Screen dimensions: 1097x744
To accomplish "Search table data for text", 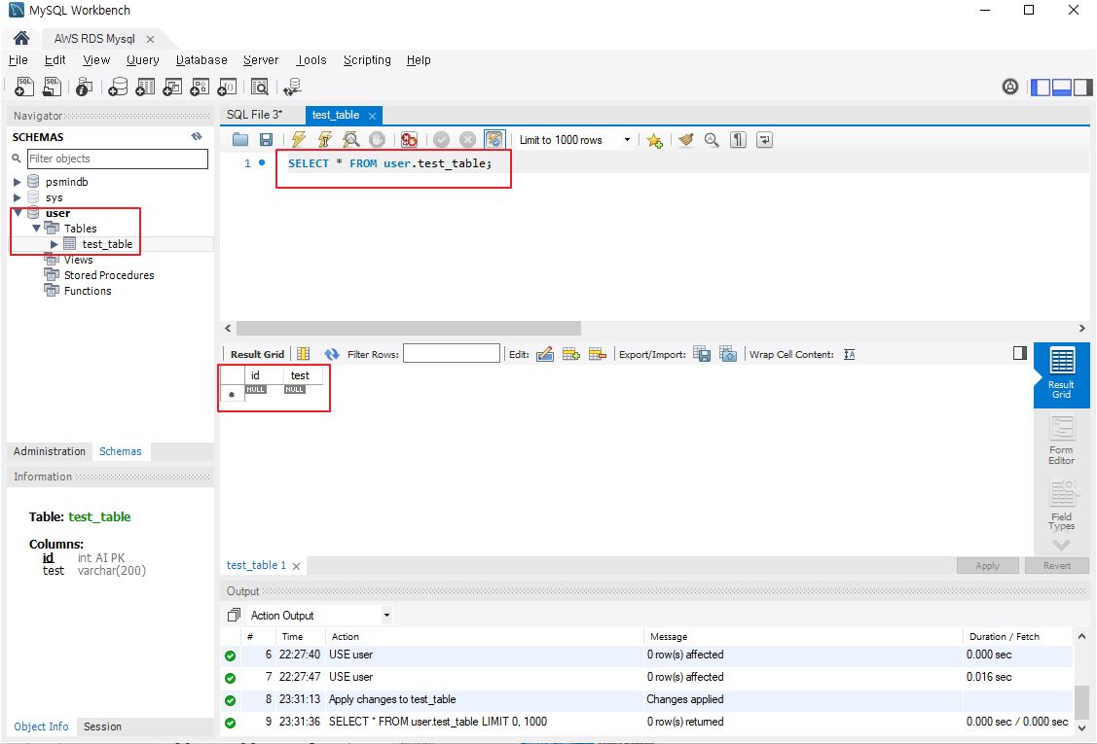I will coord(260,87).
